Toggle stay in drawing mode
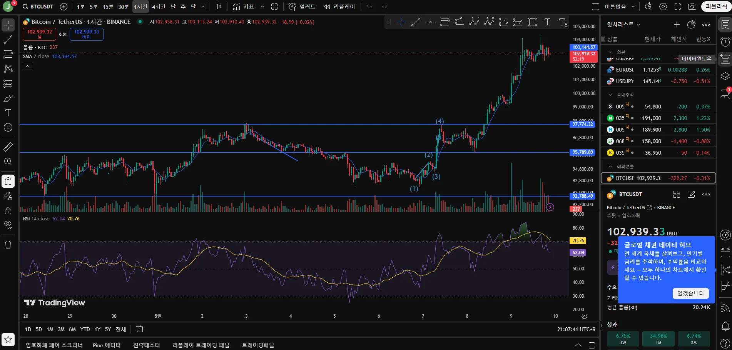This screenshot has height=350, width=732. coord(8,196)
